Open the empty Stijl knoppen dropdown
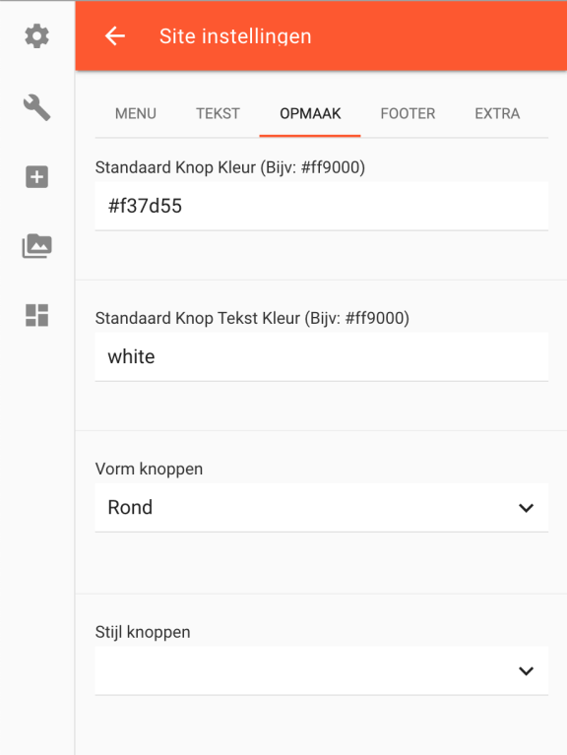The height and width of the screenshot is (755, 567). coord(322,670)
